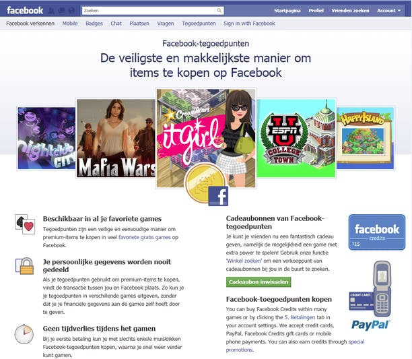Click the PayPal logo
412x359 pixels.
370,325
